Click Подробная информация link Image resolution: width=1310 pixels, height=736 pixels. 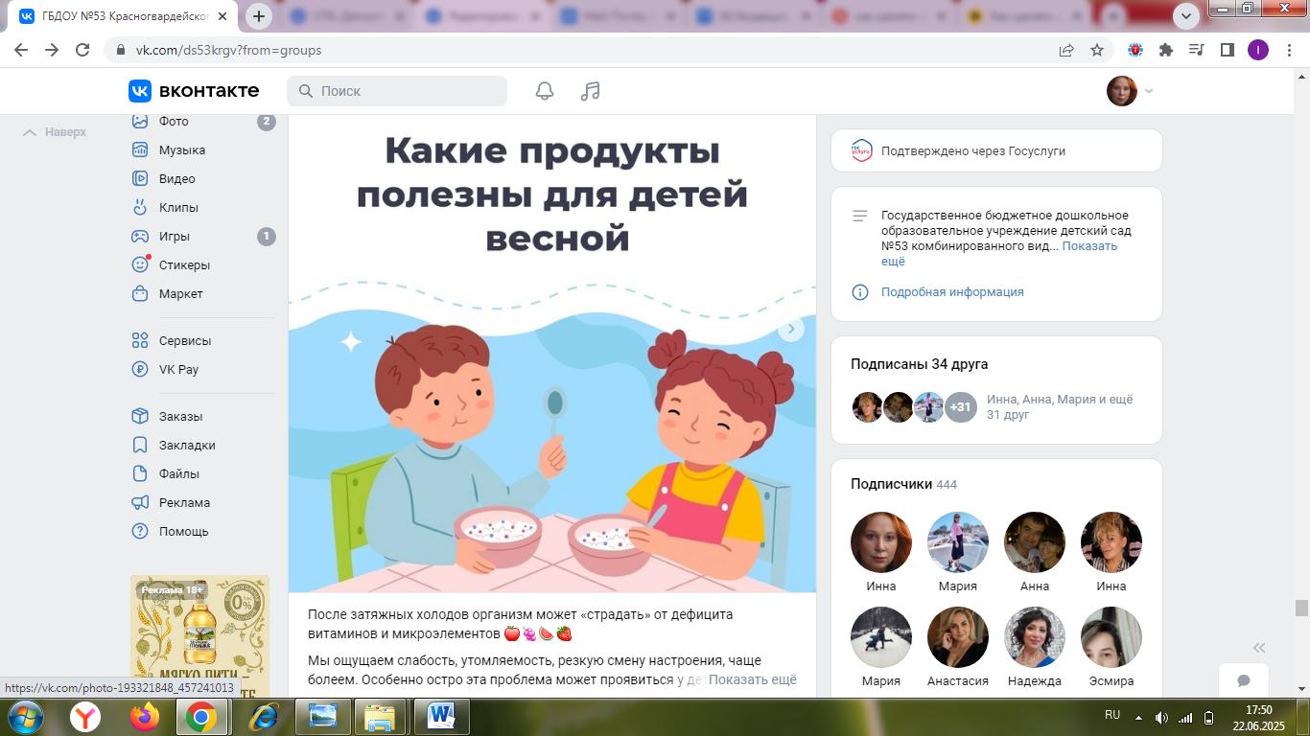pyautogui.click(x=951, y=291)
